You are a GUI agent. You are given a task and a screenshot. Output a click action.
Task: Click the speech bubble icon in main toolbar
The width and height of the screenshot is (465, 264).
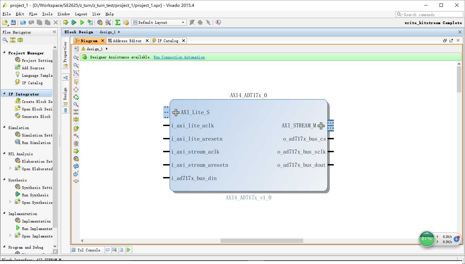218,22
